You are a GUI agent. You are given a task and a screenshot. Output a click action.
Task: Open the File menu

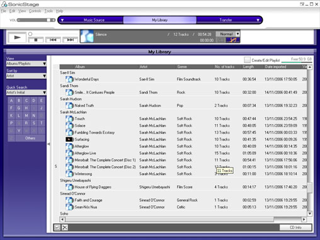pyautogui.click(x=3, y=11)
